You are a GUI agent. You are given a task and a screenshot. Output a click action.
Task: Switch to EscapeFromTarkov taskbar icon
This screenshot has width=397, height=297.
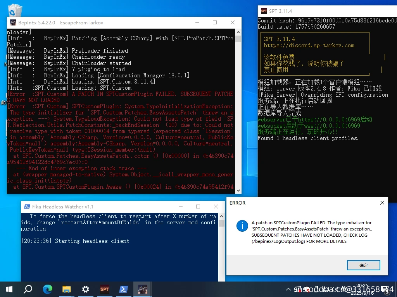coord(143,289)
